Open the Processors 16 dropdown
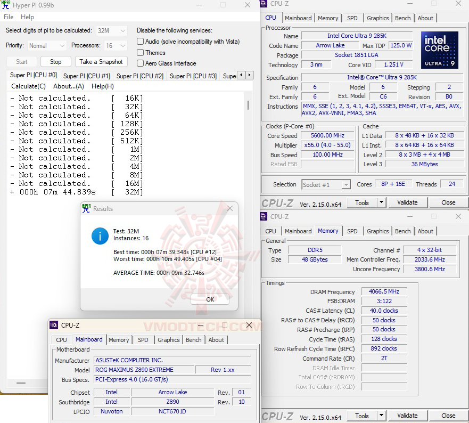 pos(116,46)
